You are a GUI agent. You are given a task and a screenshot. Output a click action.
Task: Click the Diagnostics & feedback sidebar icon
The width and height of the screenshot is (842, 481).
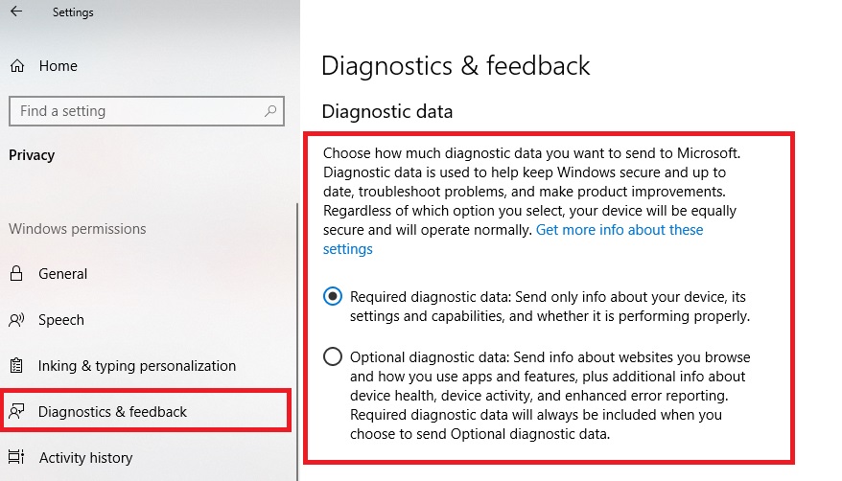pyautogui.click(x=16, y=412)
